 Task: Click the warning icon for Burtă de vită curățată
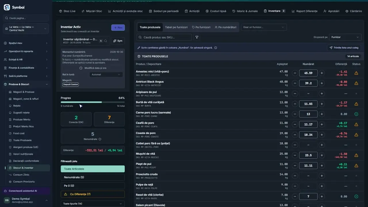click(x=356, y=104)
